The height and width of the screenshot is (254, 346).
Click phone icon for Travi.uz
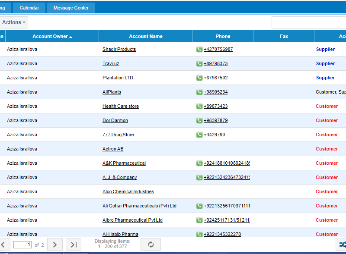[199, 64]
